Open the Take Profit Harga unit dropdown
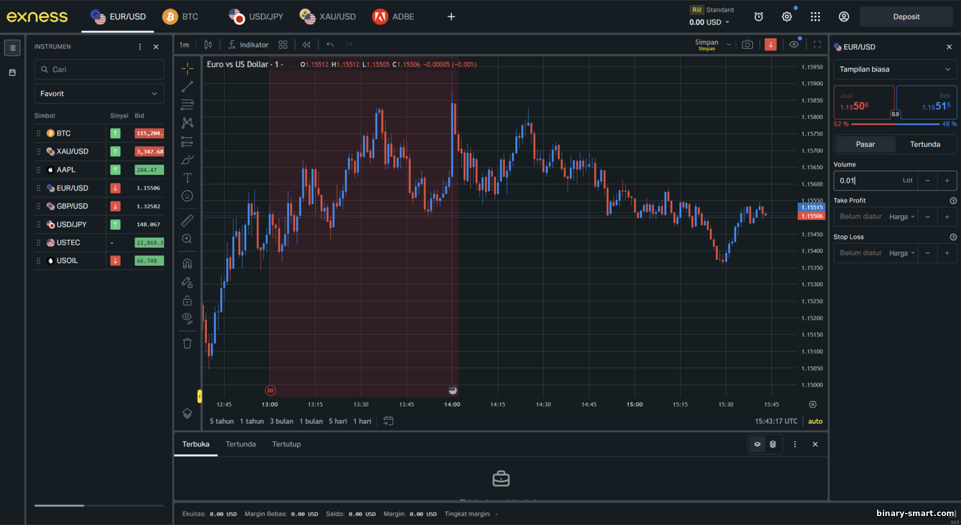961x525 pixels. point(902,217)
